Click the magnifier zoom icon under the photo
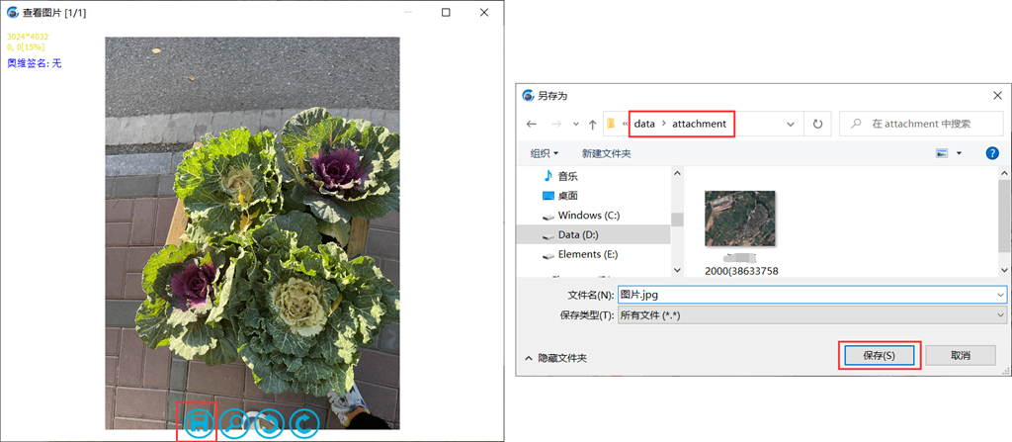The height and width of the screenshot is (442, 1012). (234, 423)
